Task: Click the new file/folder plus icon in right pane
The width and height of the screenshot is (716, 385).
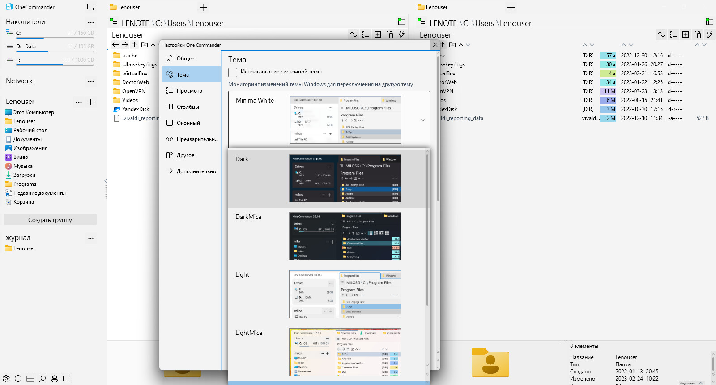Action: [x=686, y=34]
